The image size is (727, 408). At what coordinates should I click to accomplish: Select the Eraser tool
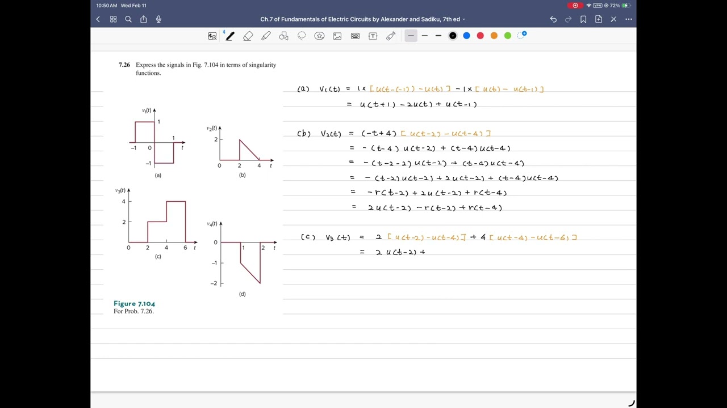248,36
